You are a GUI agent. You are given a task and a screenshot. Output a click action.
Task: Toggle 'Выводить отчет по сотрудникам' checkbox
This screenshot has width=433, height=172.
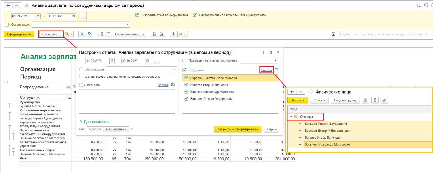pyautogui.click(x=137, y=15)
